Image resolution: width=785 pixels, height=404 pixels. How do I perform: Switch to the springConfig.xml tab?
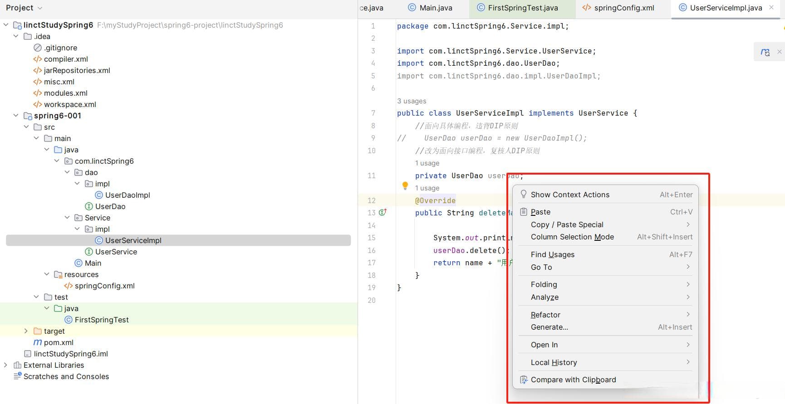618,8
